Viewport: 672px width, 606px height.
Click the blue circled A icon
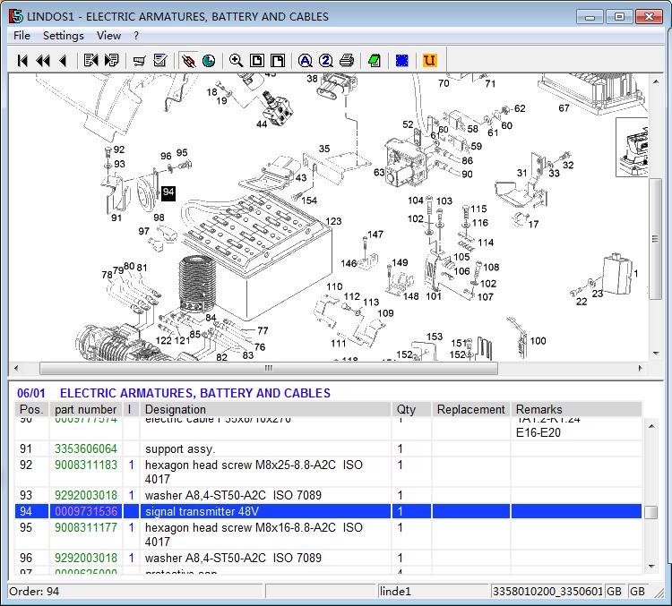305,61
